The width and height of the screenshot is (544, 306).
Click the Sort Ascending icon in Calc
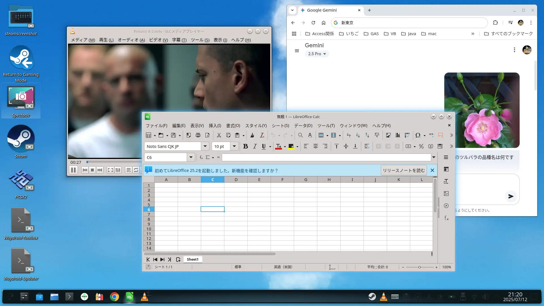[x=358, y=135]
